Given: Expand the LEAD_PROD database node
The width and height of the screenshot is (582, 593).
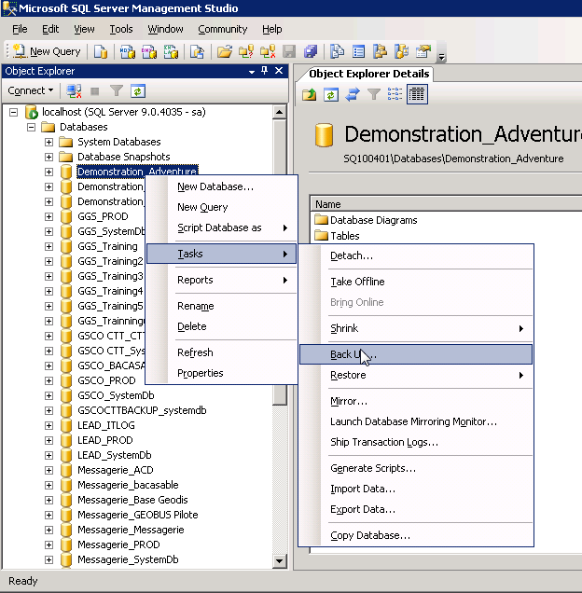Looking at the screenshot, I should point(48,440).
